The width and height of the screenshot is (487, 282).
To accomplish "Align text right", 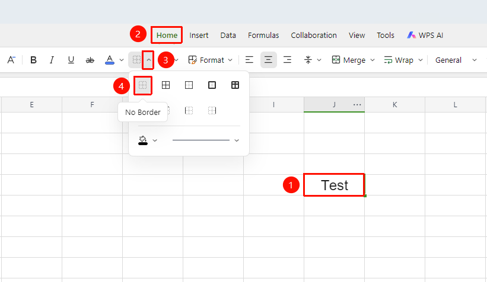I will 287,60.
